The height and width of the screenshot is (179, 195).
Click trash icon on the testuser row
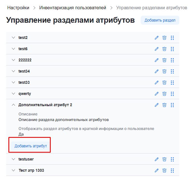tap(164, 159)
